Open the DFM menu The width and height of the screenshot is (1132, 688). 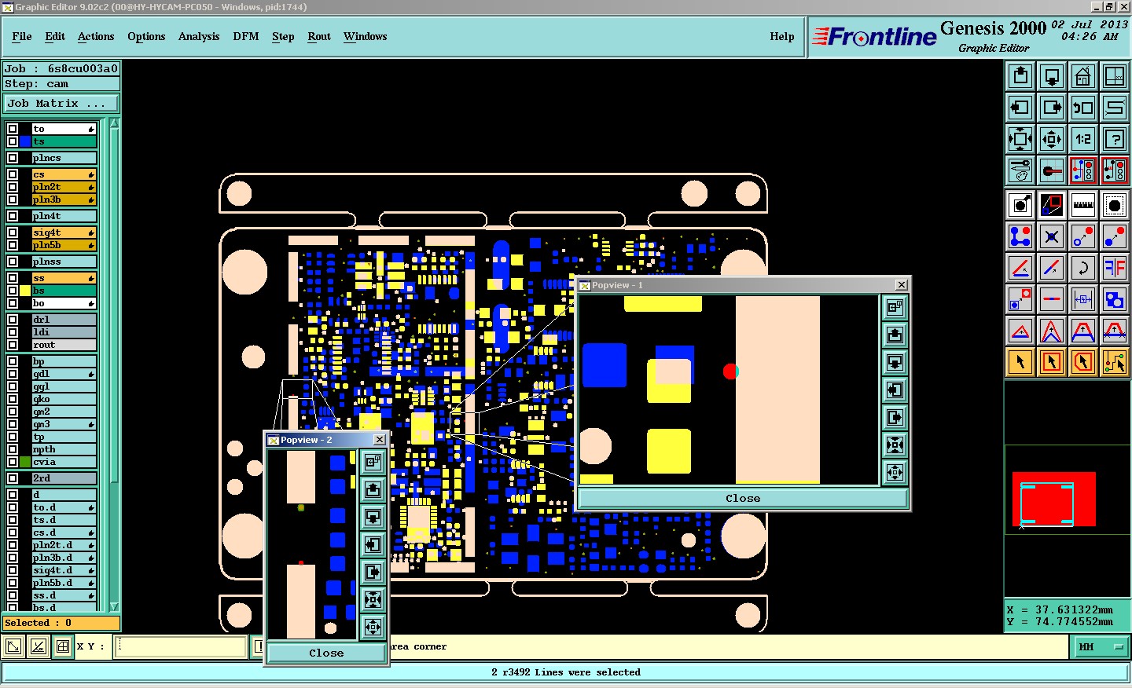(246, 37)
